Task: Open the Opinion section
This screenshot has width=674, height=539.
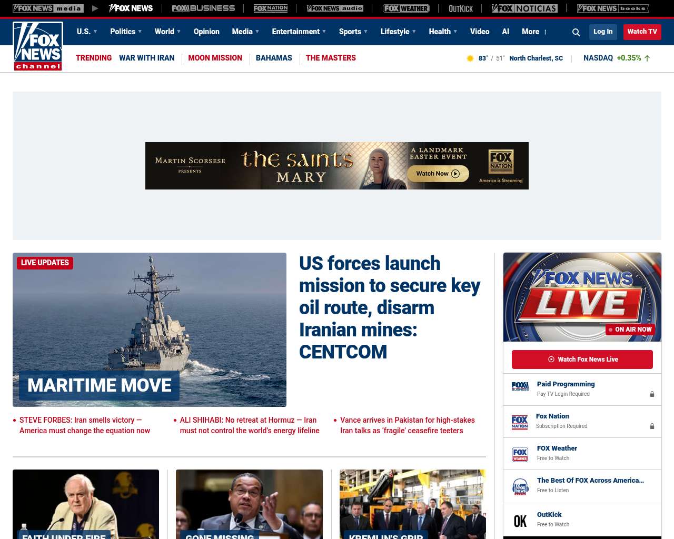Action: pyautogui.click(x=206, y=32)
